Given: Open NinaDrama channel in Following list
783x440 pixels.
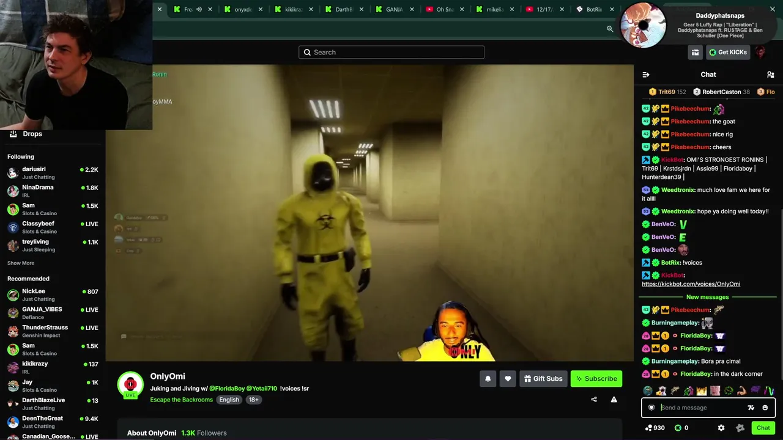Looking at the screenshot, I should pos(53,191).
